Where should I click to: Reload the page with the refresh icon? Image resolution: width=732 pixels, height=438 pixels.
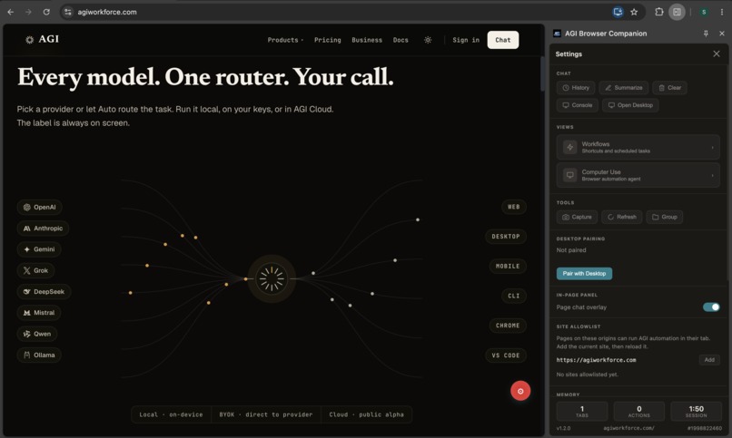pyautogui.click(x=46, y=12)
